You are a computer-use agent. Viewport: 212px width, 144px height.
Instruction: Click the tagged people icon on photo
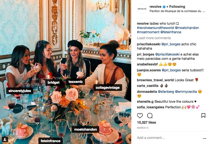click(x=5, y=139)
